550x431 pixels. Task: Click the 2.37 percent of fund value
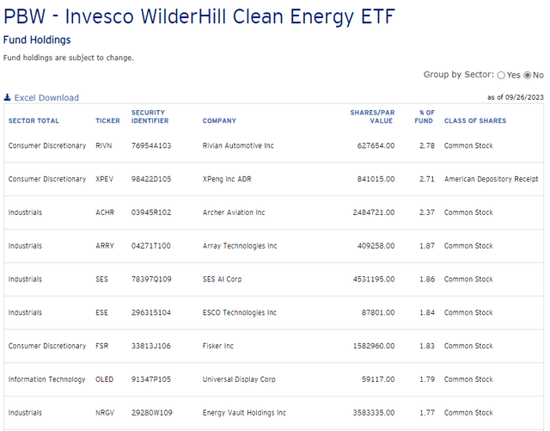click(427, 212)
